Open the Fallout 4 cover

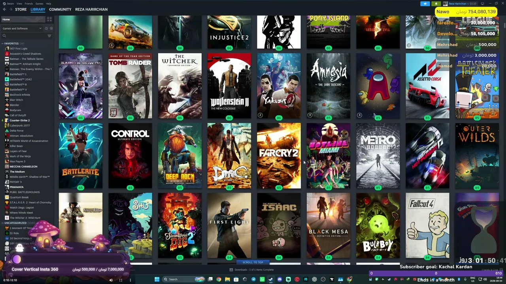pos(427,226)
